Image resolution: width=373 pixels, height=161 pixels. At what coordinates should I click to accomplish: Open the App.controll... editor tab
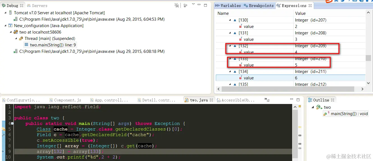coord(109,100)
